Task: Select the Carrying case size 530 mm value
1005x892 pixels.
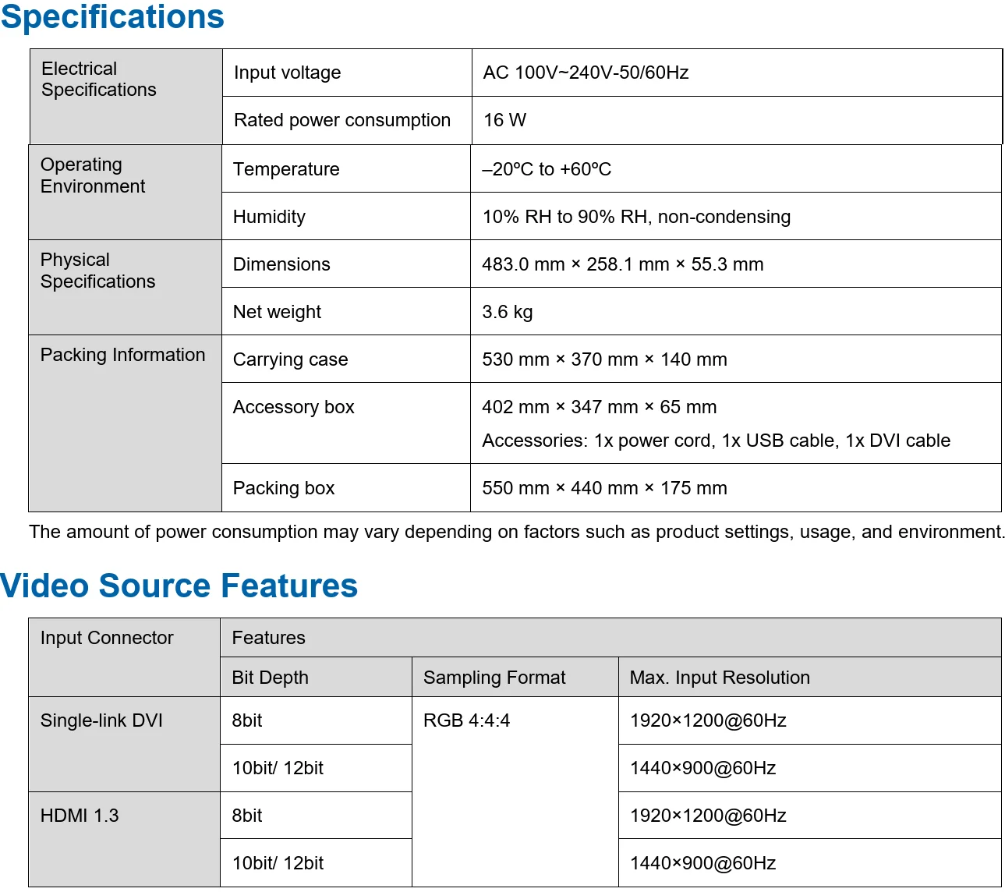Action: 603,359
